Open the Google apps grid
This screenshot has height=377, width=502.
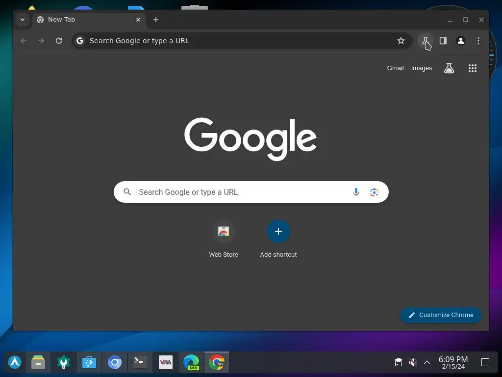pos(473,68)
